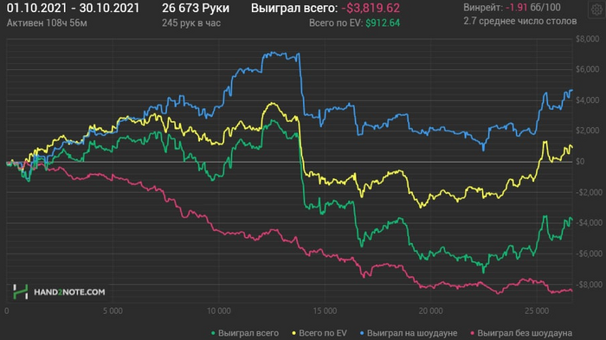Click the -$3,819.62 total won value
Screen dimensions: 606x340
click(371, 8)
